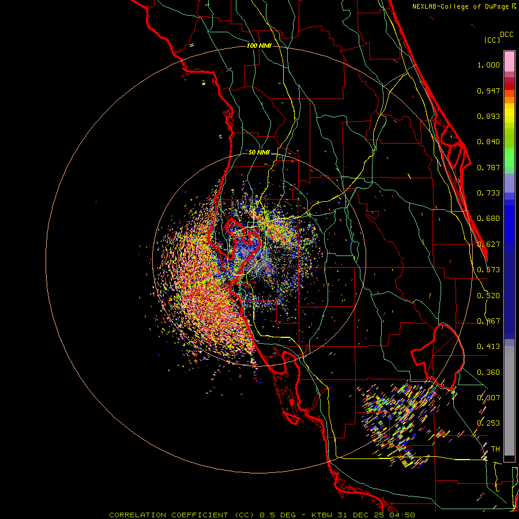519x519 pixels.
Task: Click the 0.733 value on the scale
Action: (x=488, y=193)
